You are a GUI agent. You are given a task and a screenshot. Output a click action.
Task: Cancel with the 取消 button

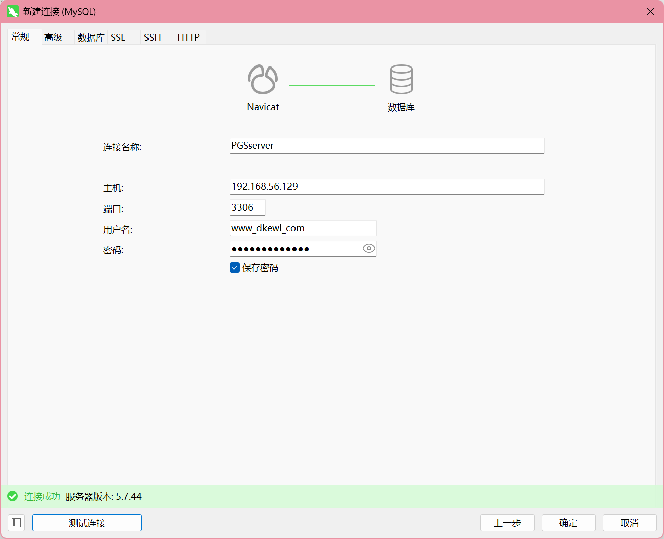click(x=630, y=523)
